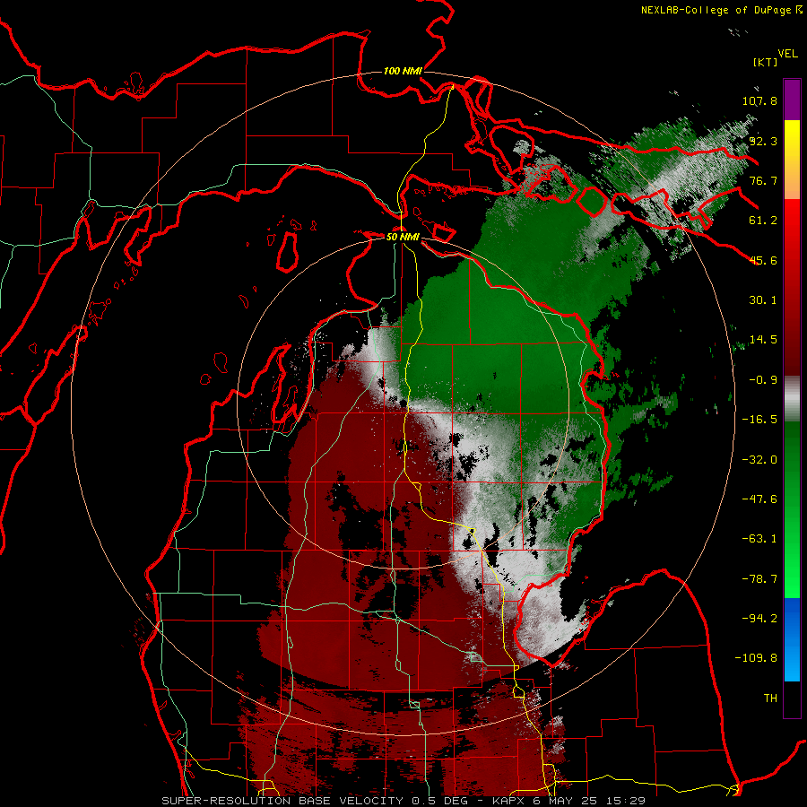
Task: Click the 45.6 velocity scale value
Action: pos(763,260)
